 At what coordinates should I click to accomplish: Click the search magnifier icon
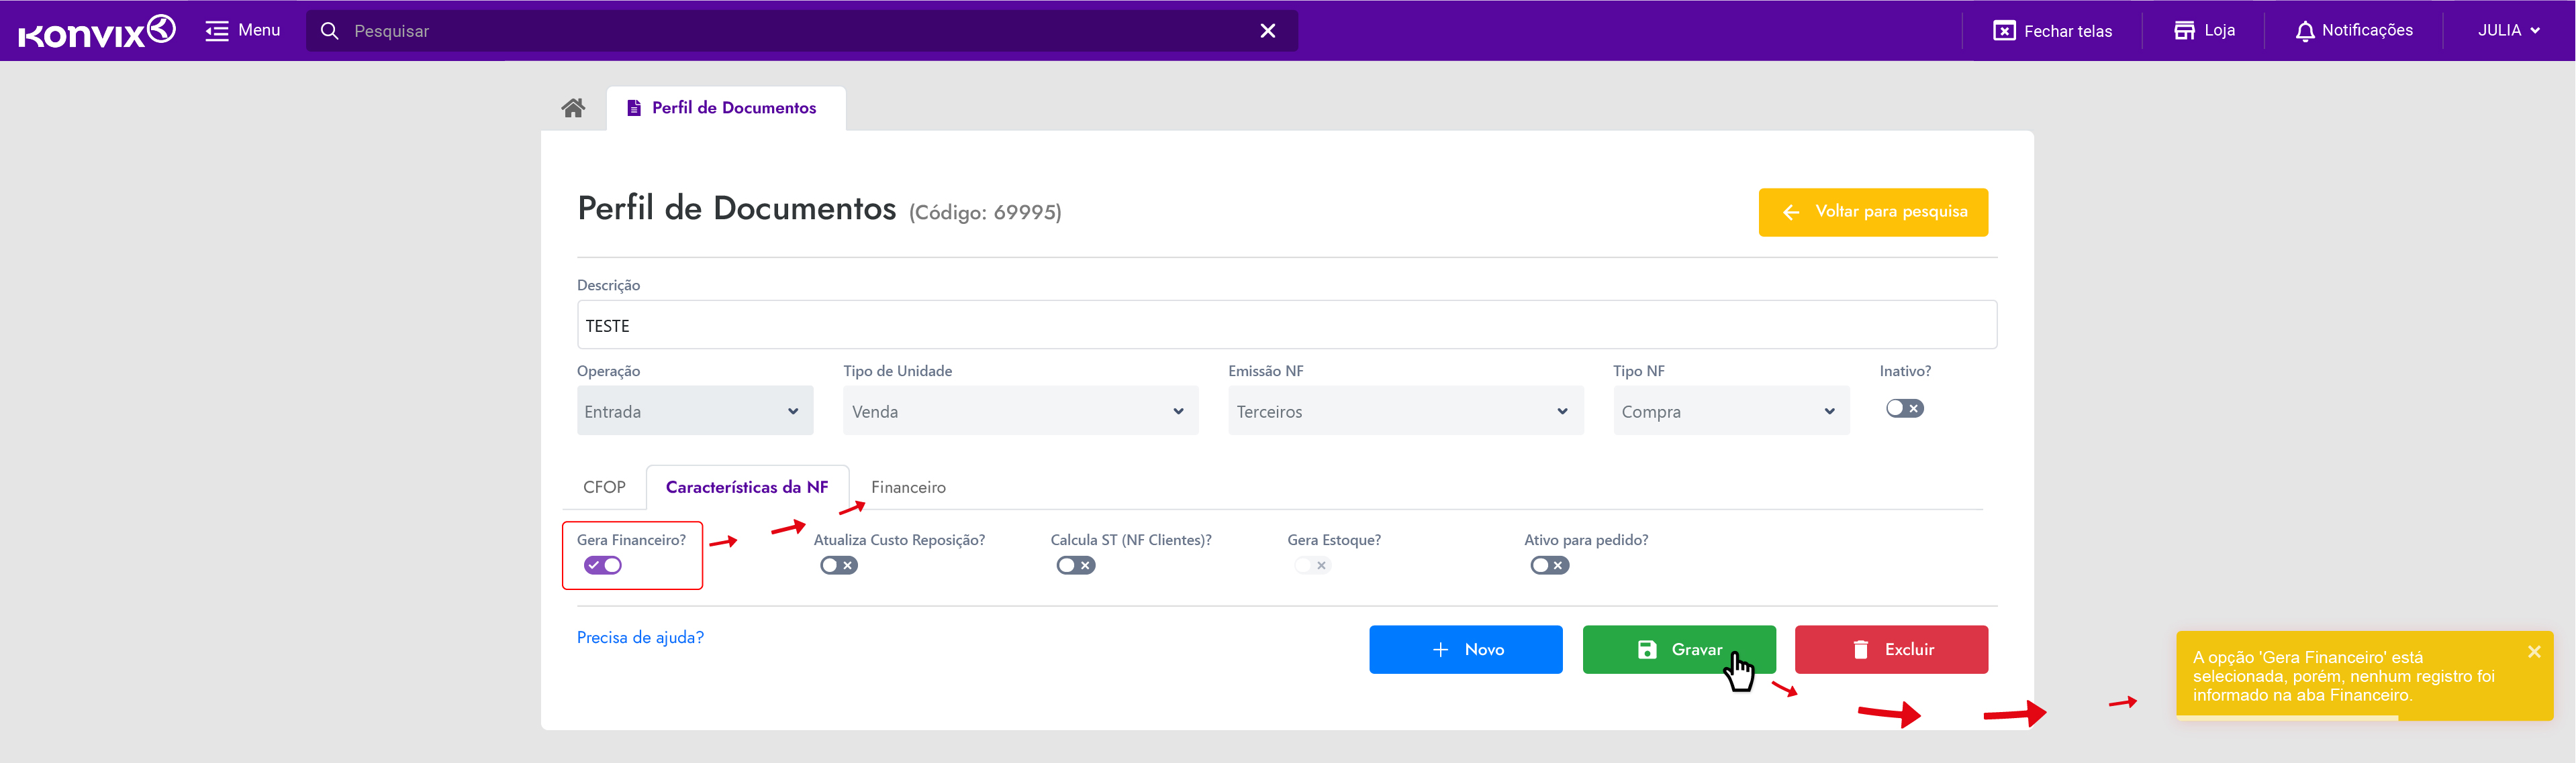pos(329,31)
